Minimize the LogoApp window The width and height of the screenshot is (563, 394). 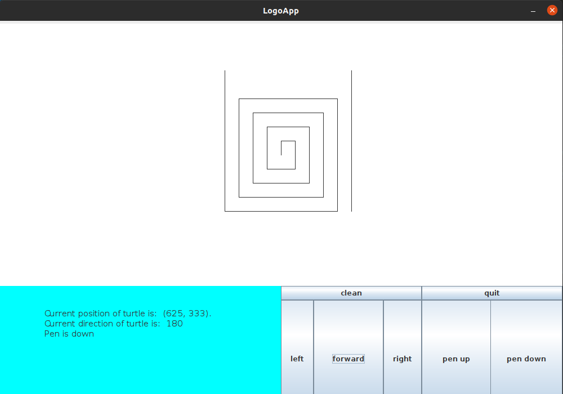pyautogui.click(x=533, y=10)
